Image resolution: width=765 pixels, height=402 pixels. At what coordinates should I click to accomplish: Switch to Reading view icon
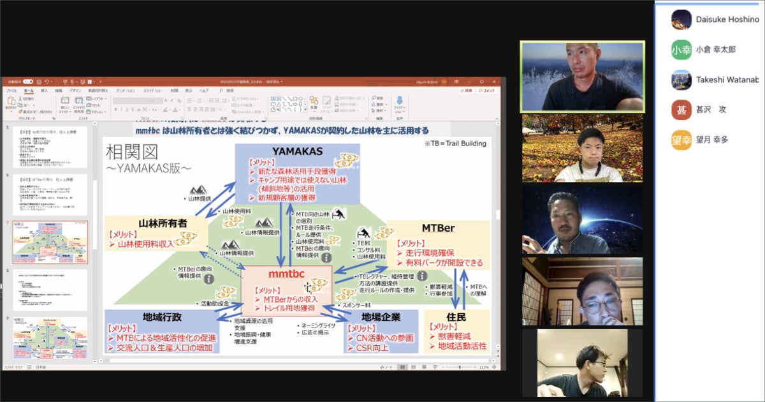[424, 367]
